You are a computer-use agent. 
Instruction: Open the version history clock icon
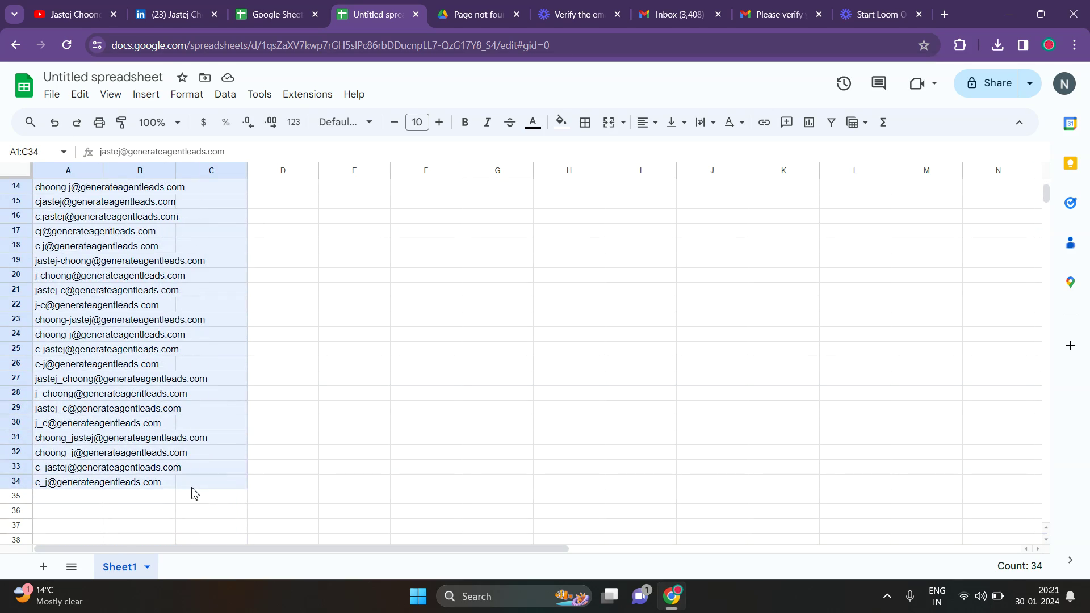pyautogui.click(x=844, y=84)
